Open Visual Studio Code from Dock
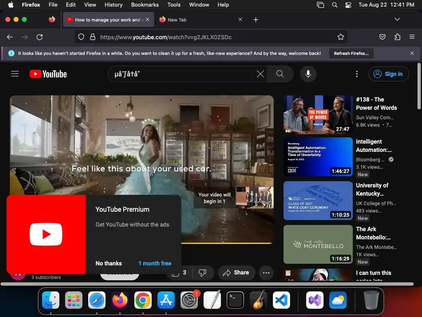 [x=281, y=300]
